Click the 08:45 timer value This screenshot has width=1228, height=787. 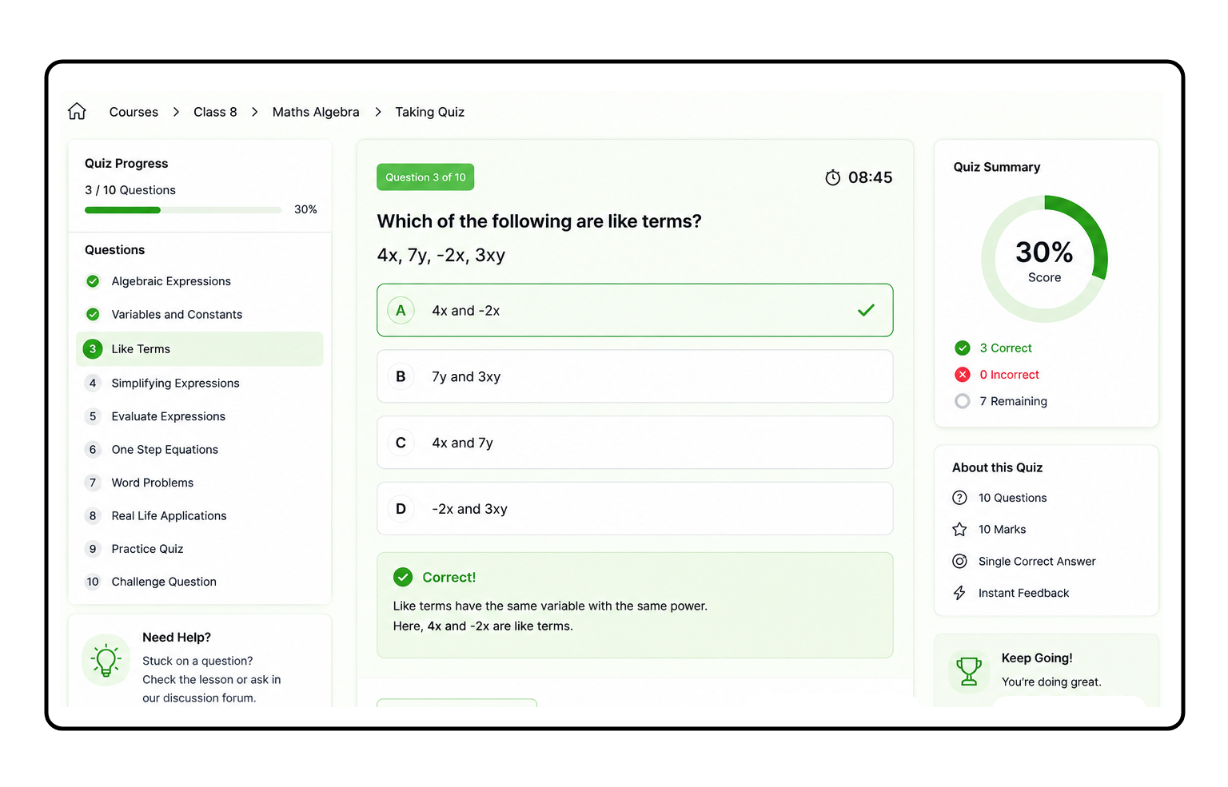(x=870, y=177)
